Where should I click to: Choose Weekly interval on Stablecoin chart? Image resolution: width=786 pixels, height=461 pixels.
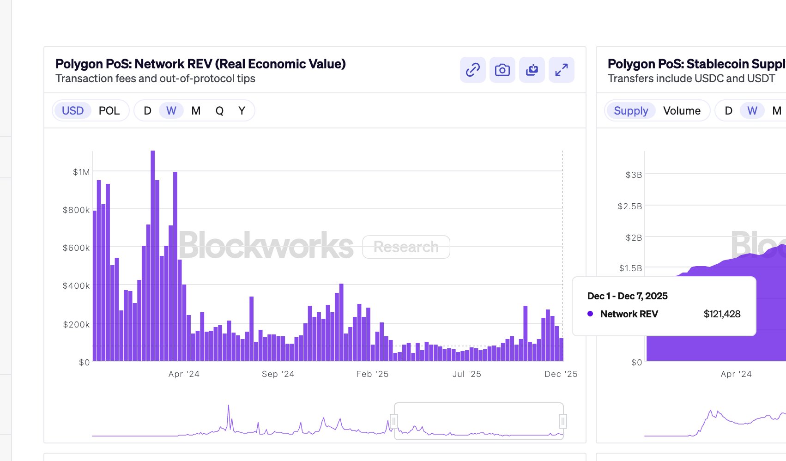click(752, 111)
